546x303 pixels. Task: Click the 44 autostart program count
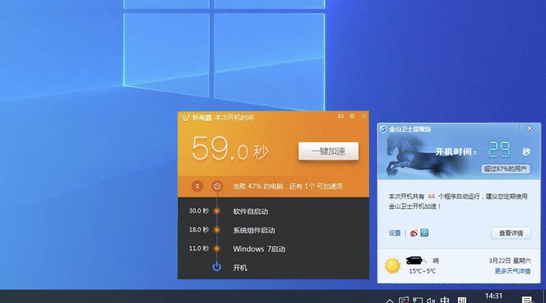click(431, 197)
